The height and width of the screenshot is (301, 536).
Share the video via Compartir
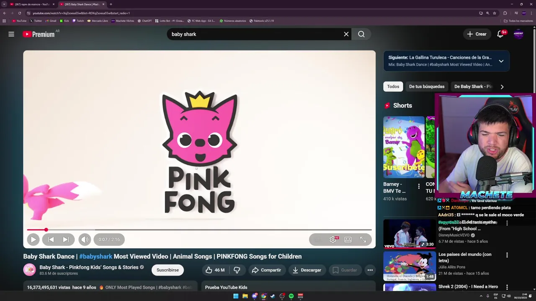click(x=267, y=270)
